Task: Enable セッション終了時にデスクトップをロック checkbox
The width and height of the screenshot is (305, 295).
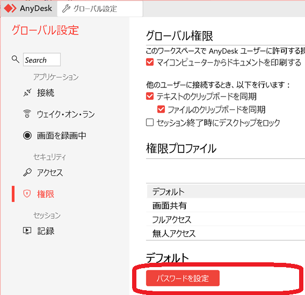Action: 150,122
